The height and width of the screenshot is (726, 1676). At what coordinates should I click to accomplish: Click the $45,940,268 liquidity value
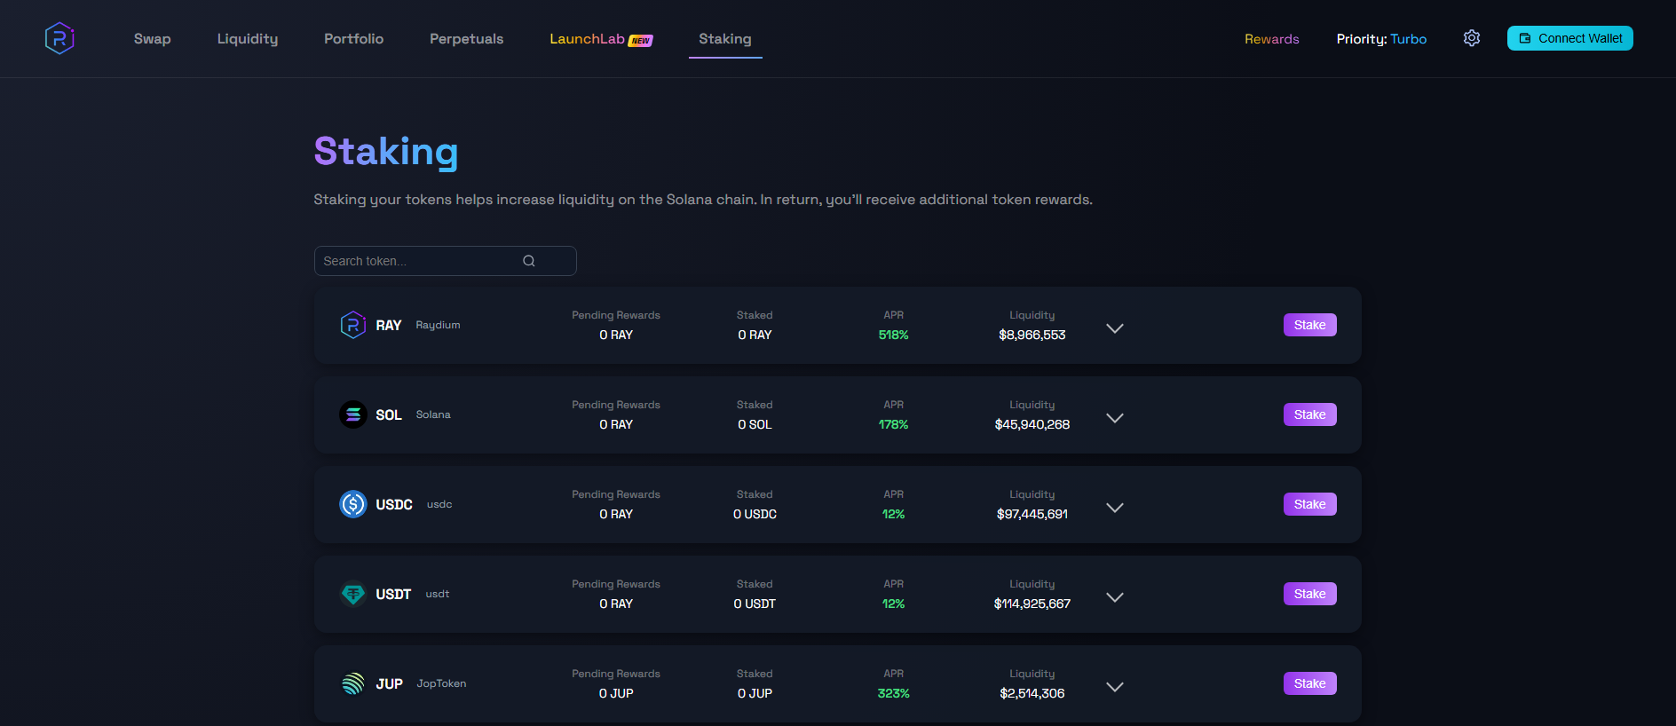tap(1032, 424)
